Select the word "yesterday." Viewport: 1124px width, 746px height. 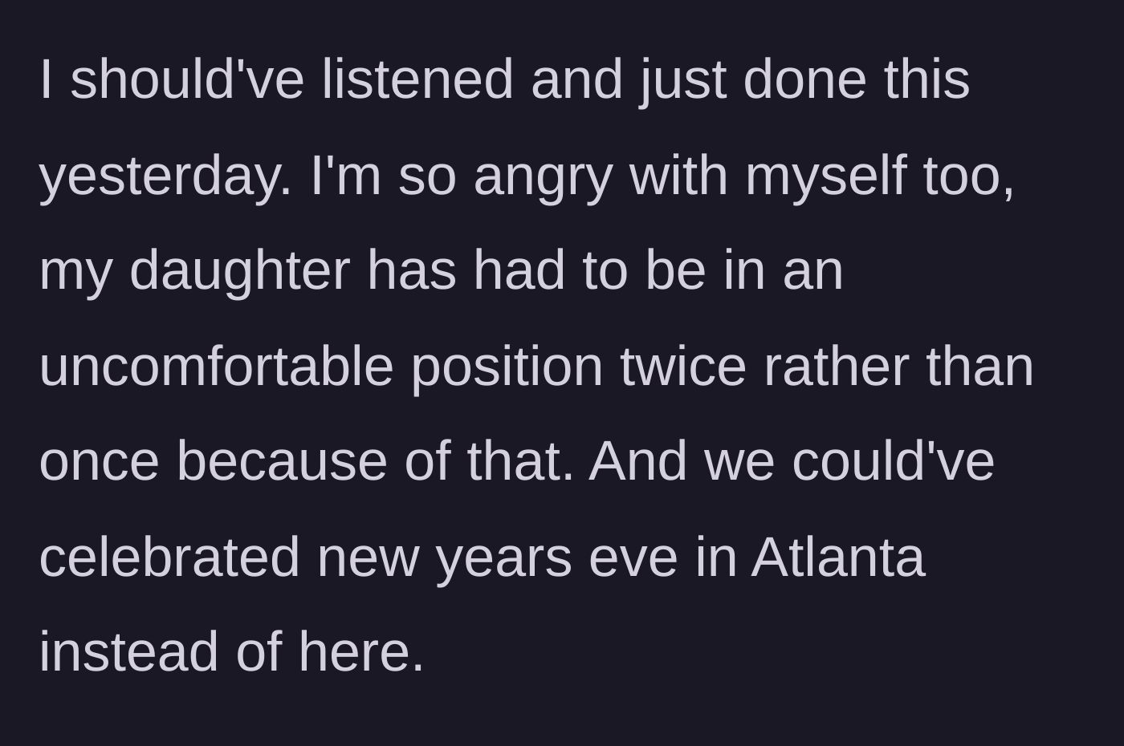pos(165,176)
